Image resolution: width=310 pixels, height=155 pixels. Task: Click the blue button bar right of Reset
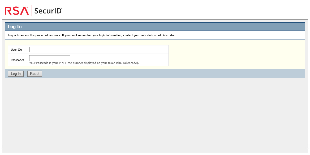(x=173, y=74)
